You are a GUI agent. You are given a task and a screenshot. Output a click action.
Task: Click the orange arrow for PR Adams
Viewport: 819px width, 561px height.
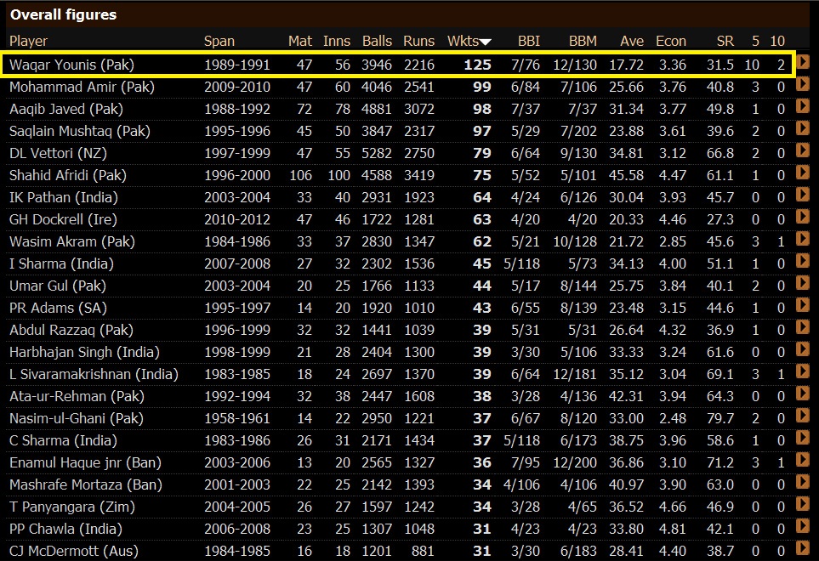803,305
